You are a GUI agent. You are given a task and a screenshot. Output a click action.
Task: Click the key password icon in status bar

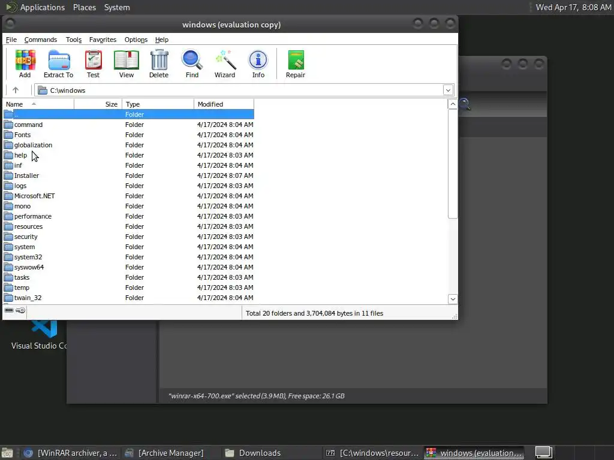(x=20, y=310)
